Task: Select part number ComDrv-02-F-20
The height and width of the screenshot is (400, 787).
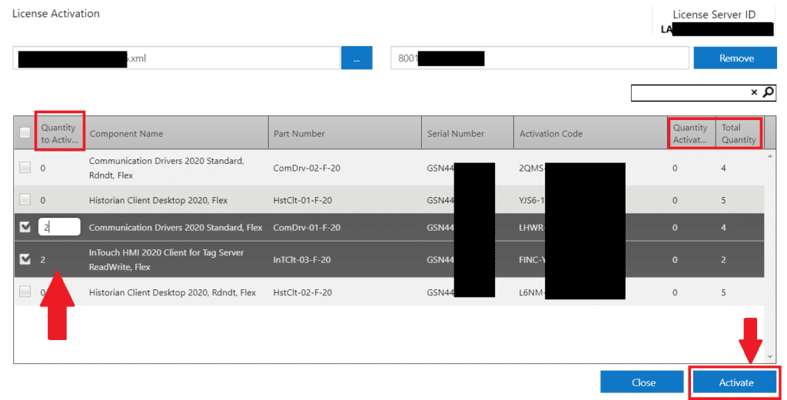Action: click(306, 168)
